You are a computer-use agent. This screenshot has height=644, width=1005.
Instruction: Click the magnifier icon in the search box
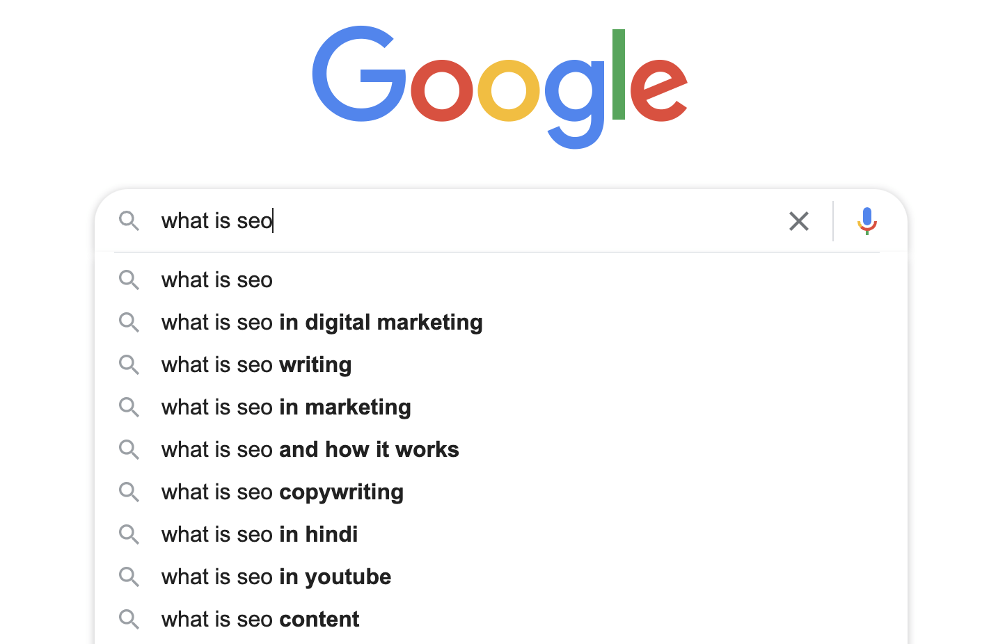pyautogui.click(x=129, y=221)
